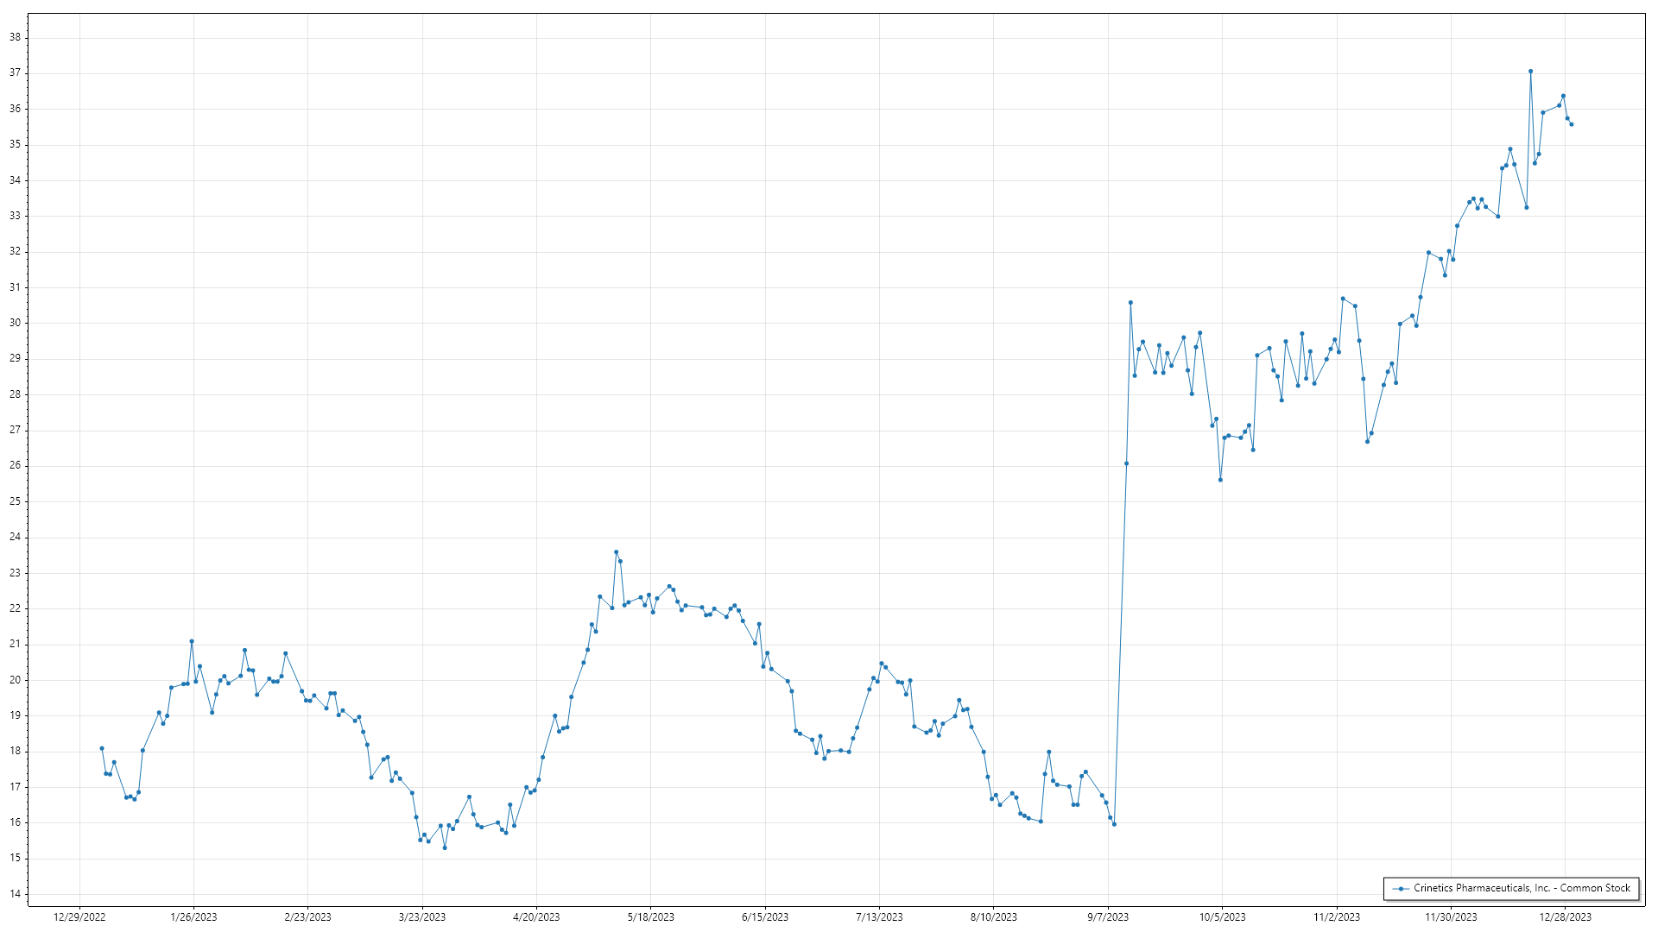Click the first data point at 18.1
The height and width of the screenshot is (932, 1658).
click(102, 748)
